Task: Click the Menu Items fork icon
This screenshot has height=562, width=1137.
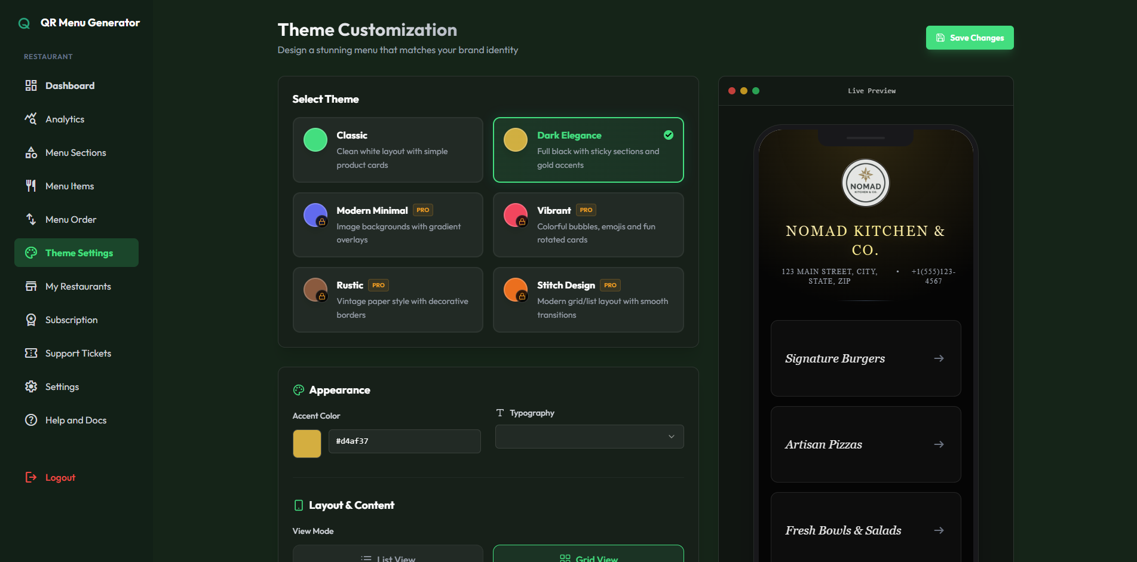Action: 30,186
